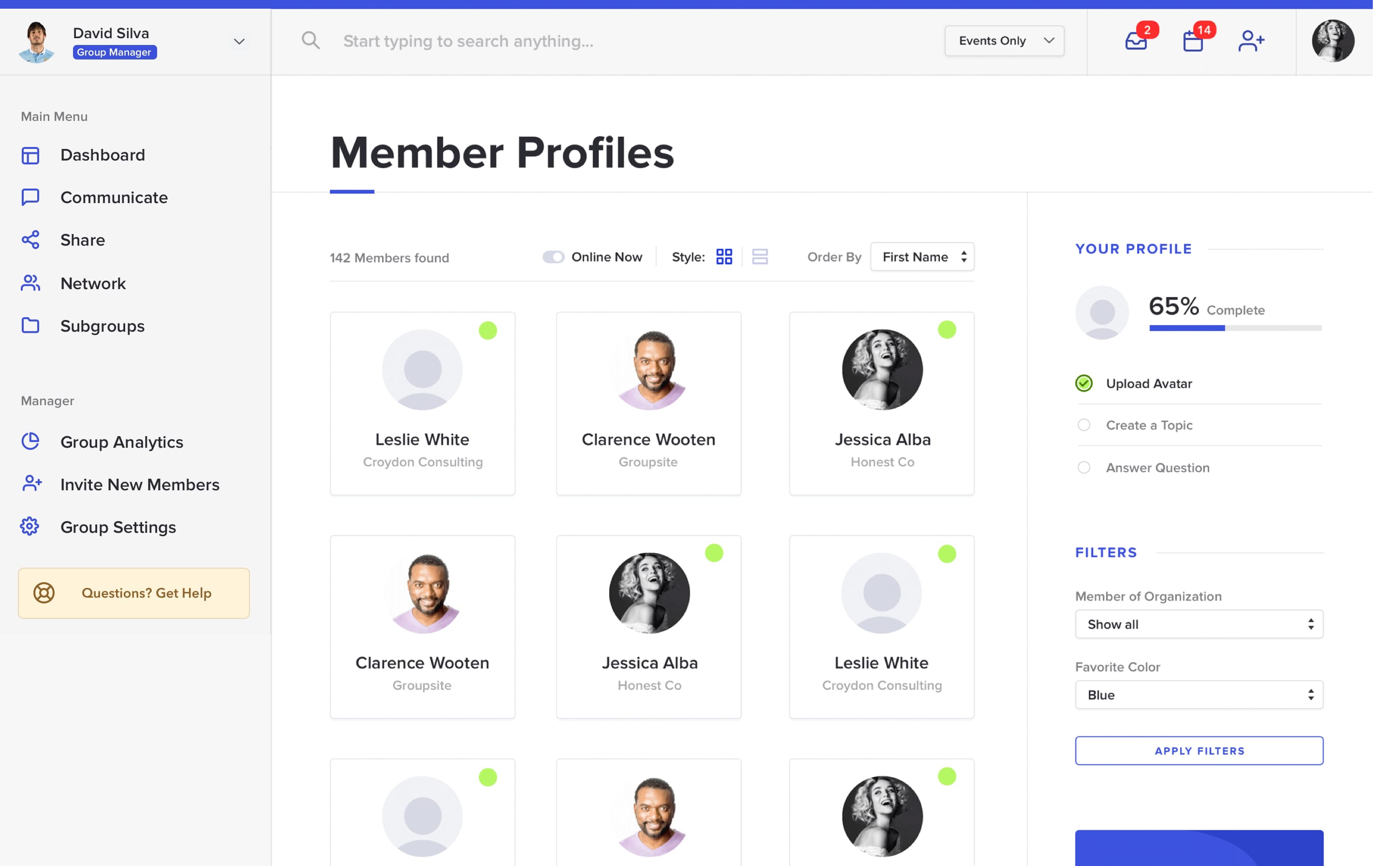
Task: Open Clarence Wooten's card in second row
Action: [423, 627]
